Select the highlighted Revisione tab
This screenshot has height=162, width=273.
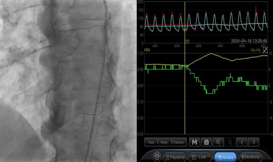pos(225,157)
